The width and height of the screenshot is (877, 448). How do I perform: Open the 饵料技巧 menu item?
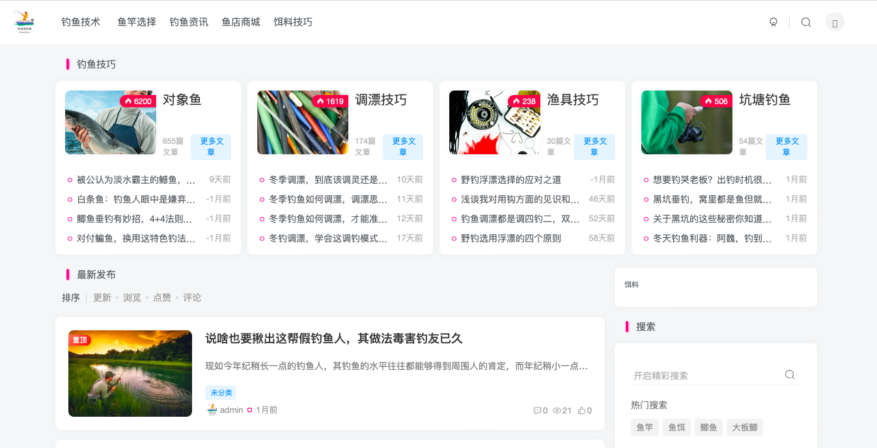pyautogui.click(x=293, y=22)
